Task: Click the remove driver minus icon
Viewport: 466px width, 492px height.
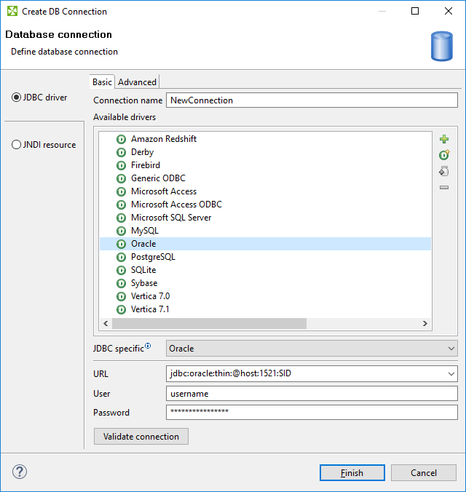Action: [444, 187]
